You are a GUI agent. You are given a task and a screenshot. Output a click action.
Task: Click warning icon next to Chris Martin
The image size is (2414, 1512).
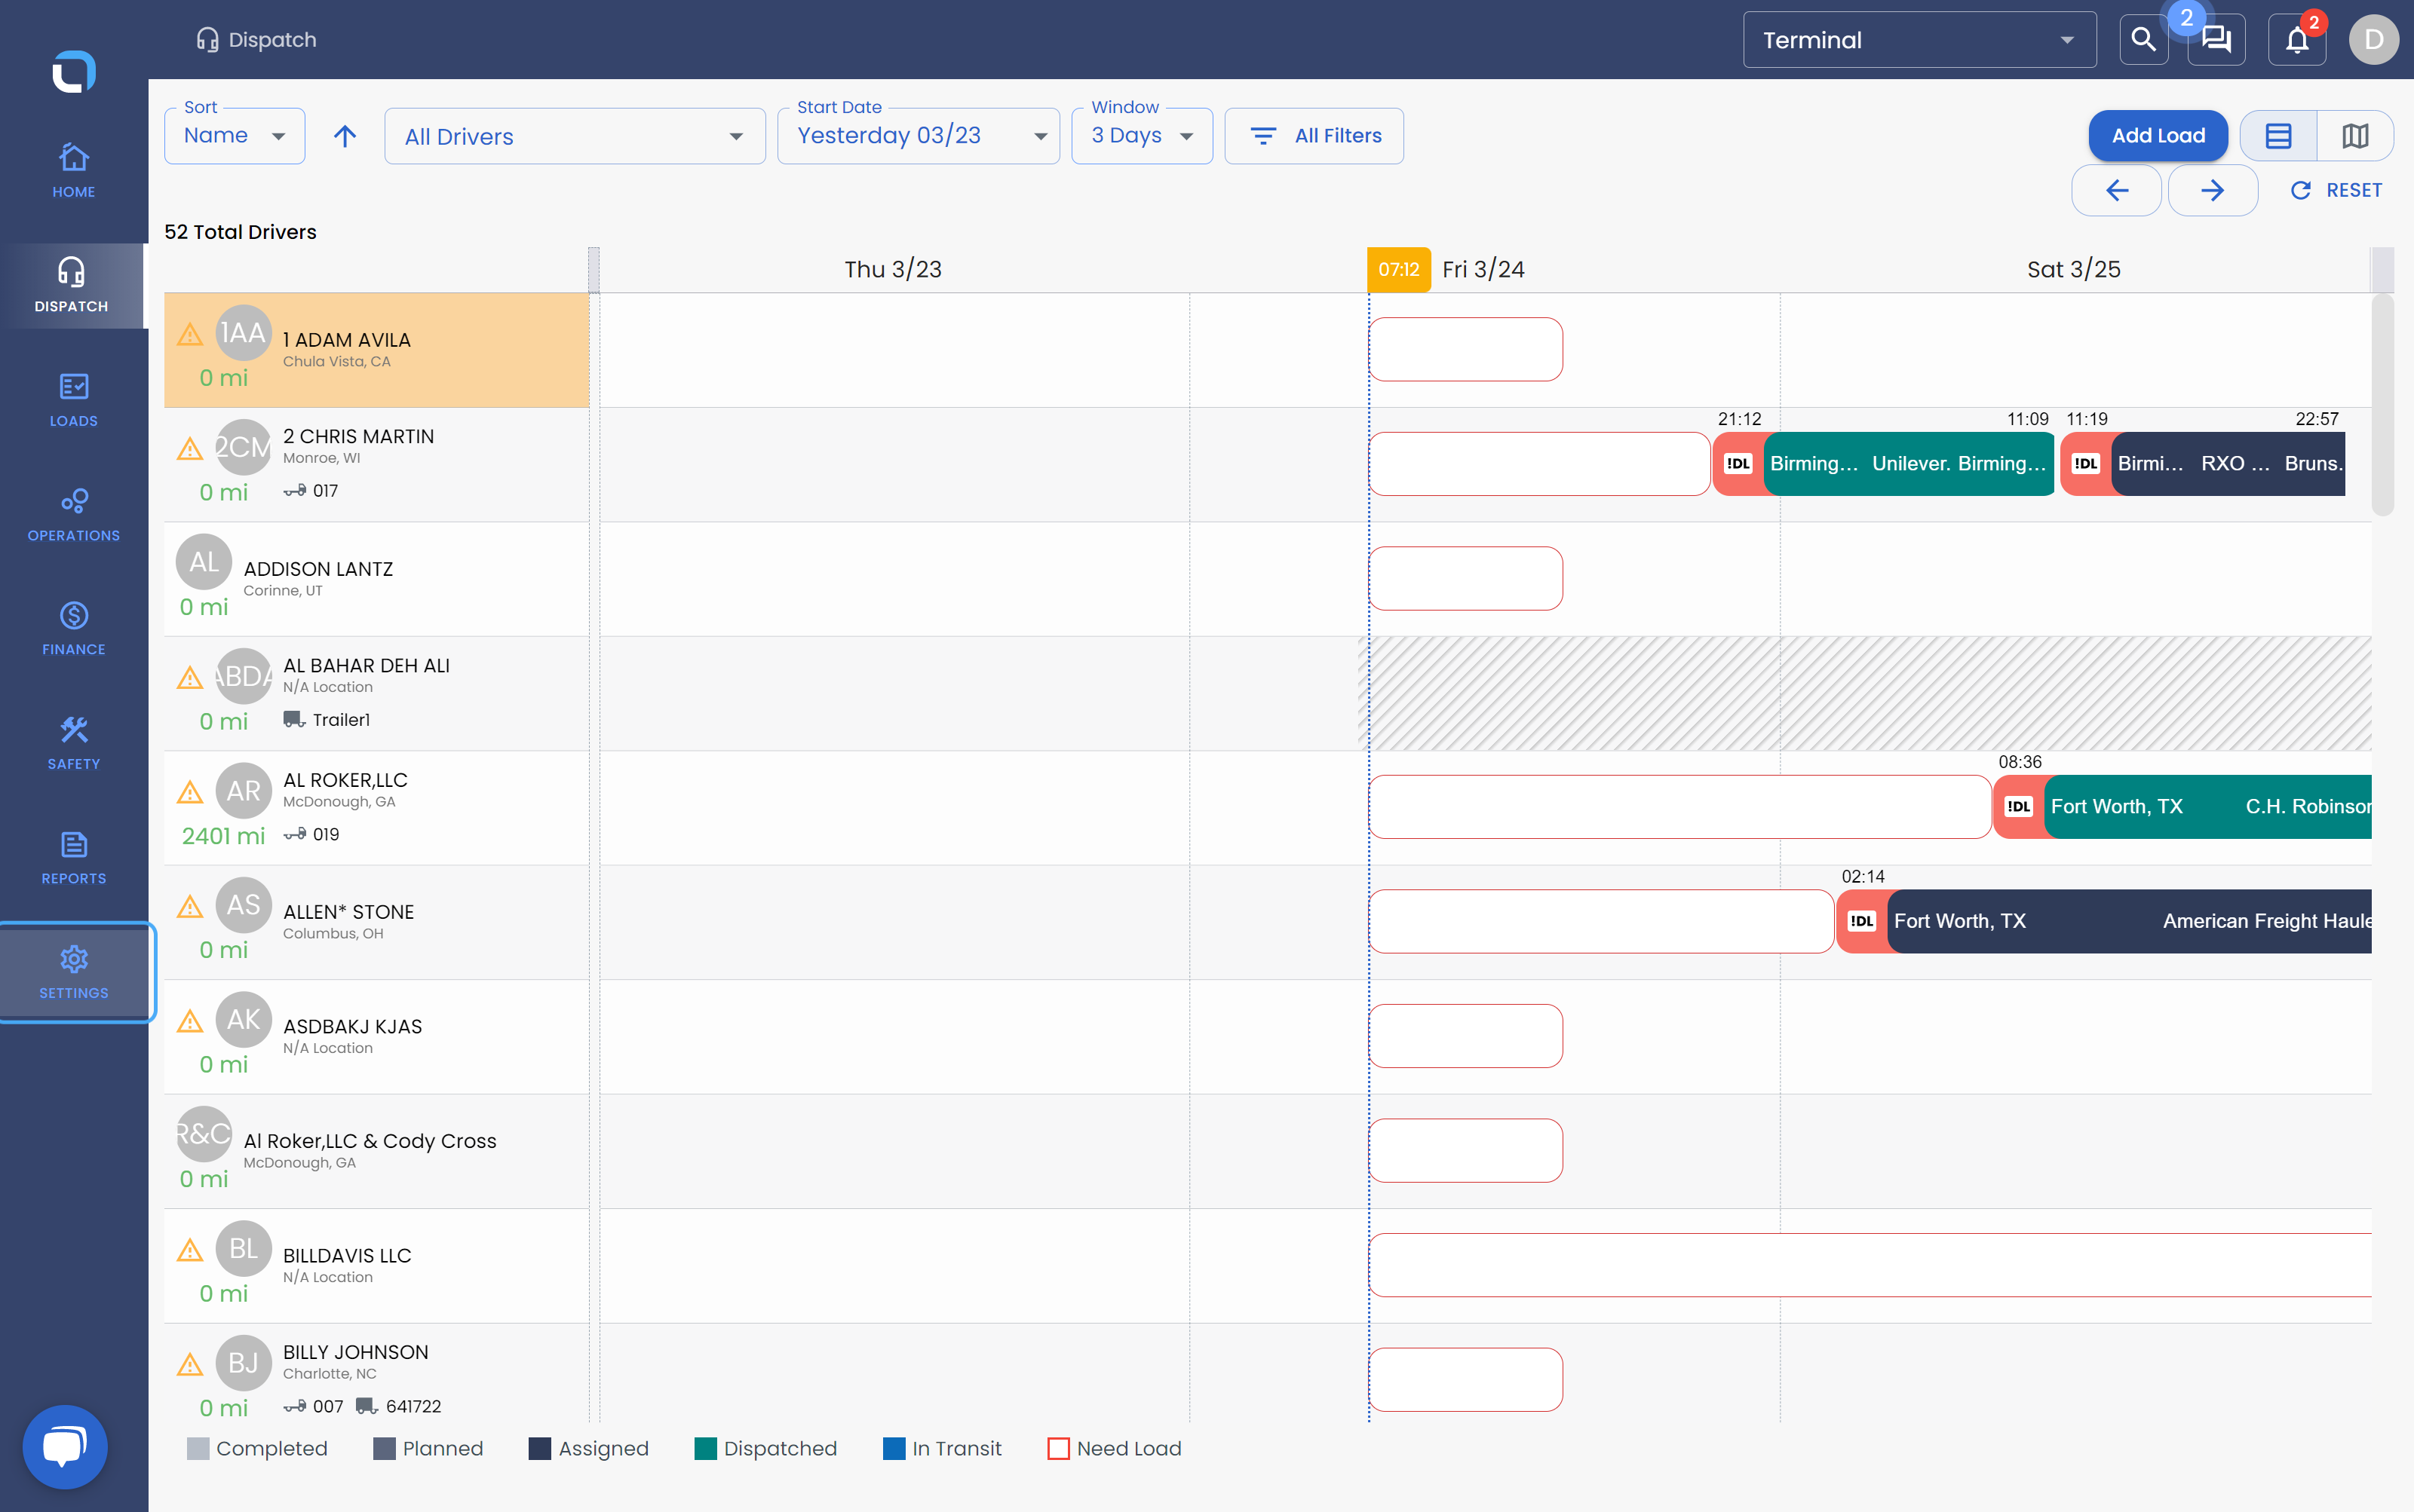(x=190, y=449)
